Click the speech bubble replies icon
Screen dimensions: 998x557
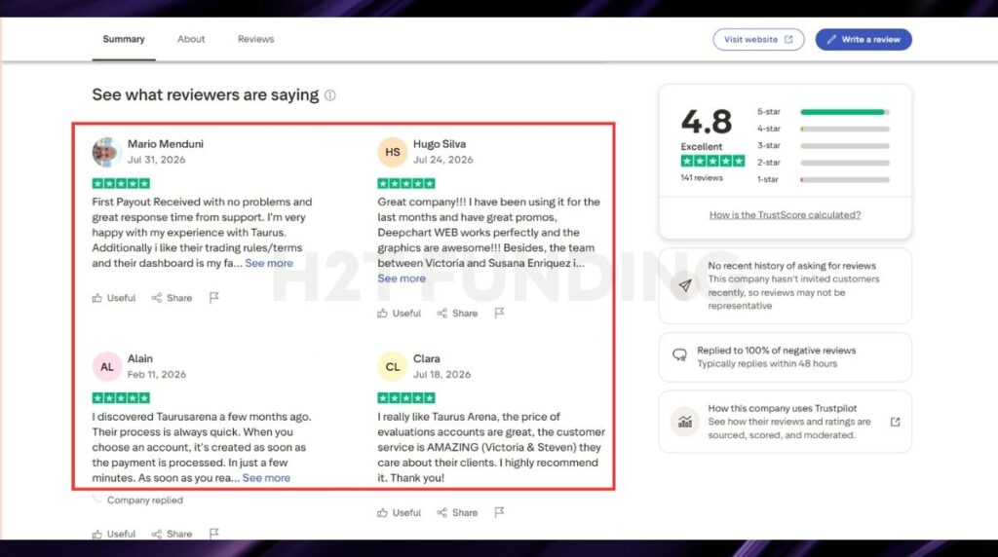tap(679, 354)
